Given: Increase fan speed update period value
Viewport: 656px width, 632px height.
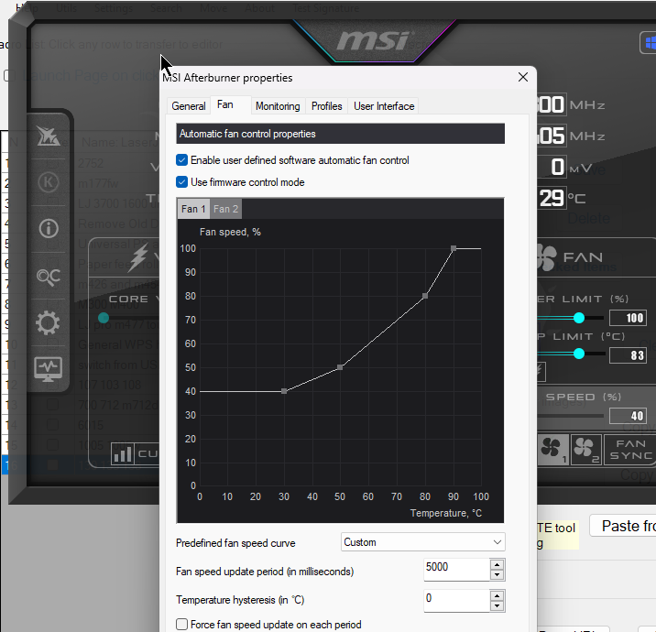Looking at the screenshot, I should (497, 564).
